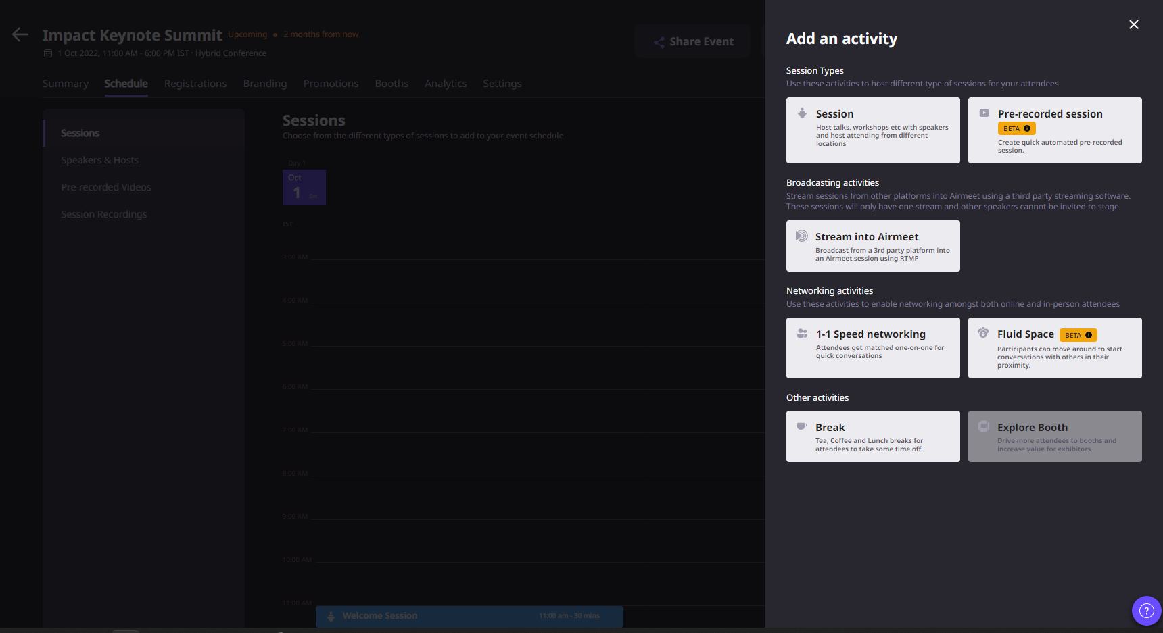Go to the Registrations tab
Screen dimensions: 1163x633
(x=195, y=84)
